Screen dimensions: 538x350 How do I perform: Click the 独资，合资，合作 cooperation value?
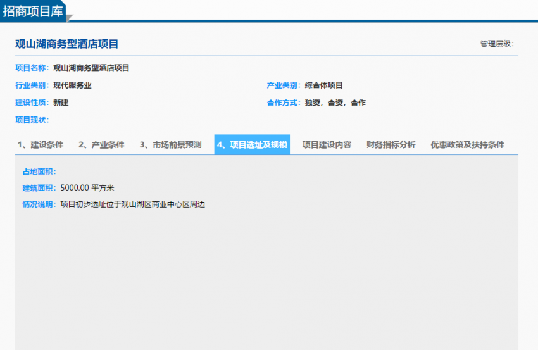(x=335, y=103)
